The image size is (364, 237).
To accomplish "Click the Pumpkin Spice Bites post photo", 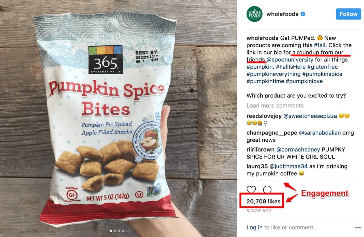I will tap(118, 118).
